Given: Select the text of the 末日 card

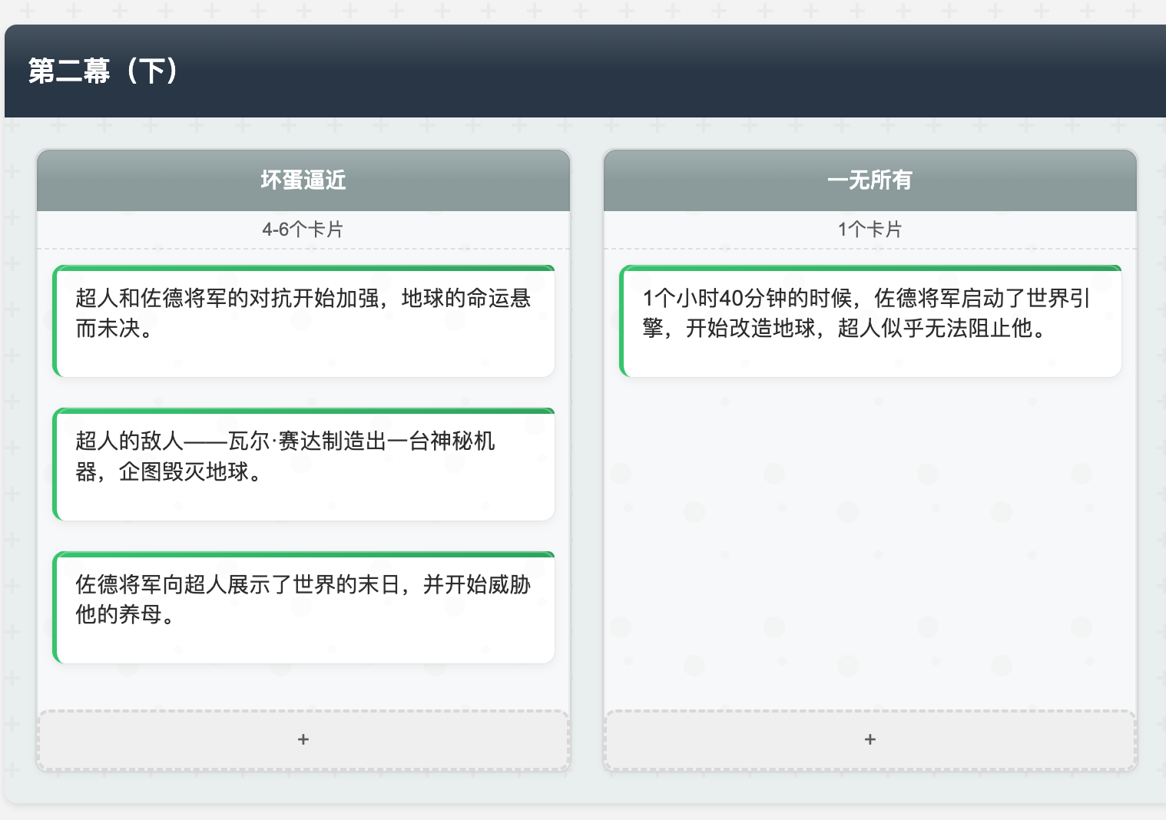Looking at the screenshot, I should 304,599.
